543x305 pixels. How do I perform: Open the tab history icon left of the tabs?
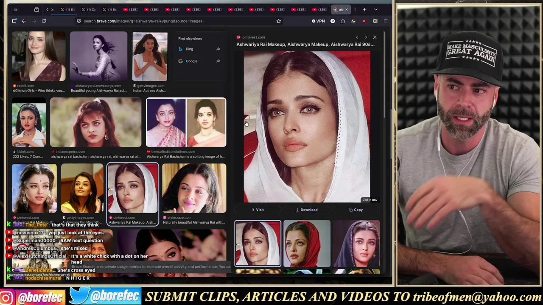(x=36, y=9)
